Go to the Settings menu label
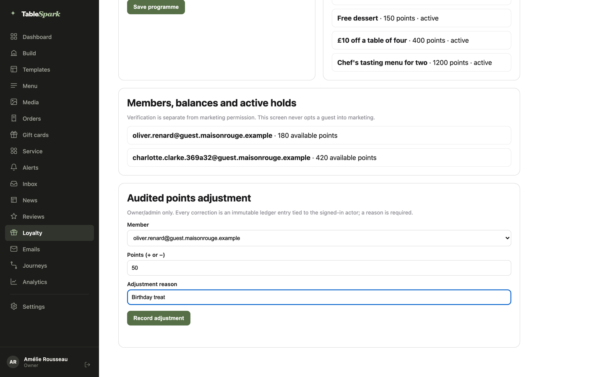This screenshot has width=604, height=377. (x=34, y=307)
